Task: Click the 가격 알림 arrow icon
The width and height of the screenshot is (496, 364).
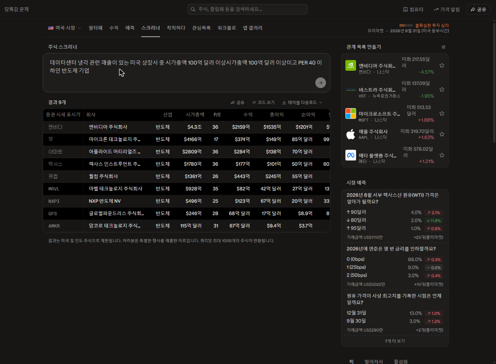Action: (436, 9)
